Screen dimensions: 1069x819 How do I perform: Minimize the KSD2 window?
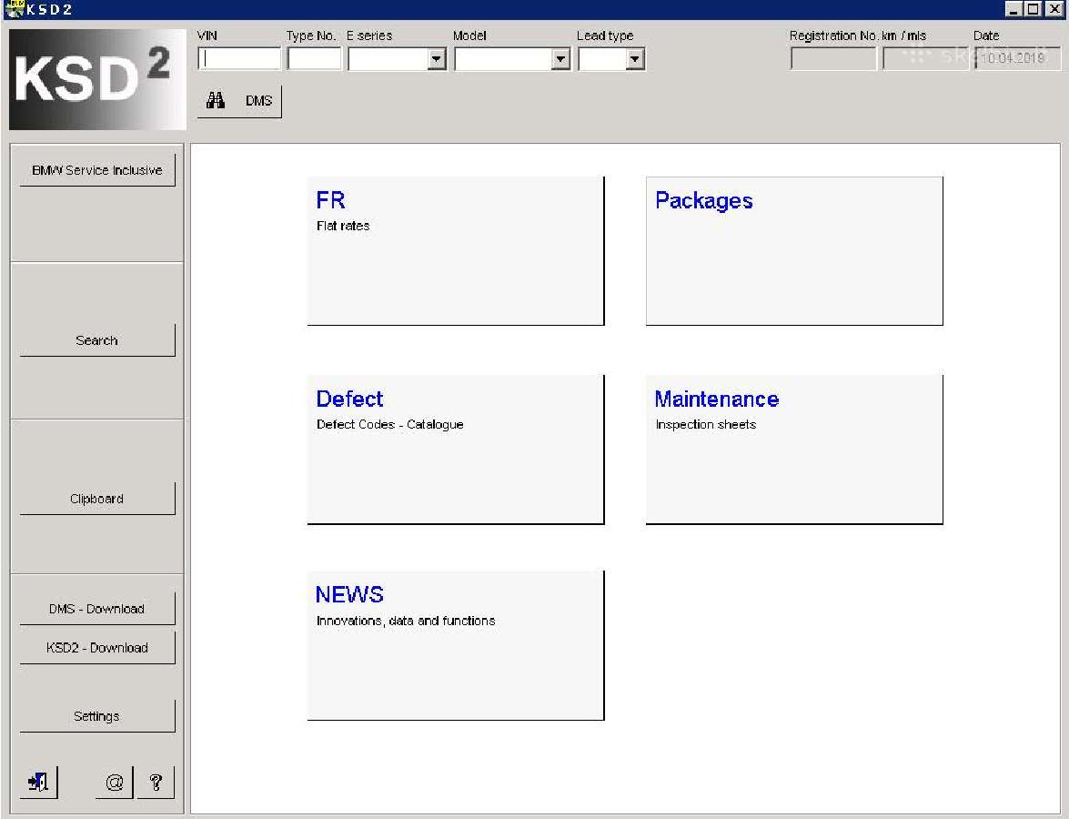coord(1014,9)
